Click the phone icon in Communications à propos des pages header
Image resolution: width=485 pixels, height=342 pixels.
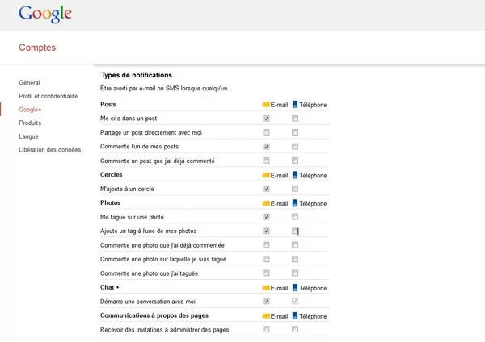(295, 315)
